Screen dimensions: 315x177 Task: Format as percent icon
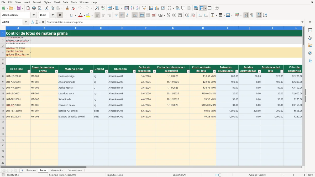coord(168,15)
